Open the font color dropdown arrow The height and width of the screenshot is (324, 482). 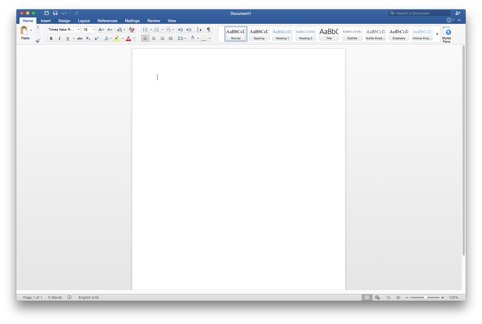[134, 38]
